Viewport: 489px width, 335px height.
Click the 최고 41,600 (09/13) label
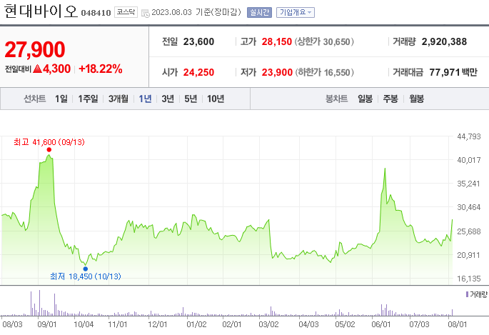[49, 142]
